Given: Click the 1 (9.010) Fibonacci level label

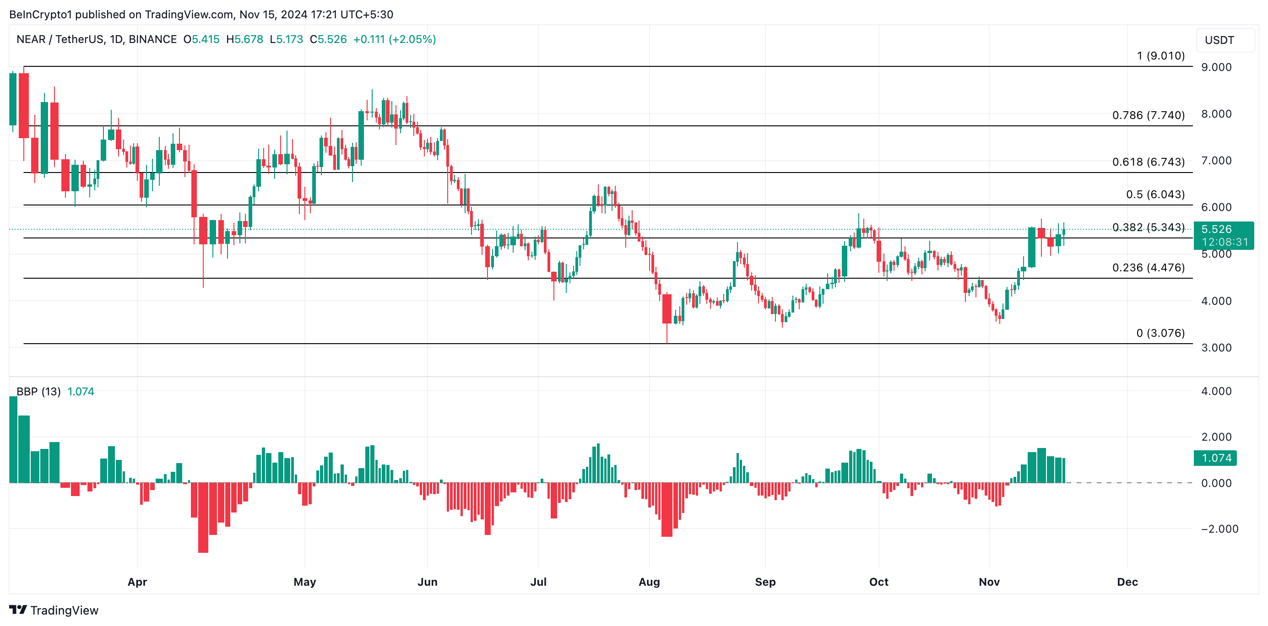Looking at the screenshot, I should (x=1160, y=56).
